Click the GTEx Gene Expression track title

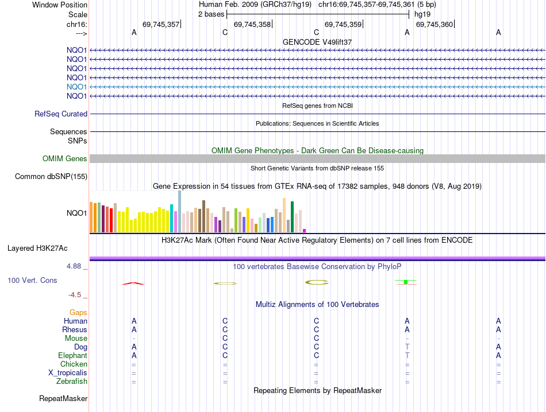[x=317, y=186]
